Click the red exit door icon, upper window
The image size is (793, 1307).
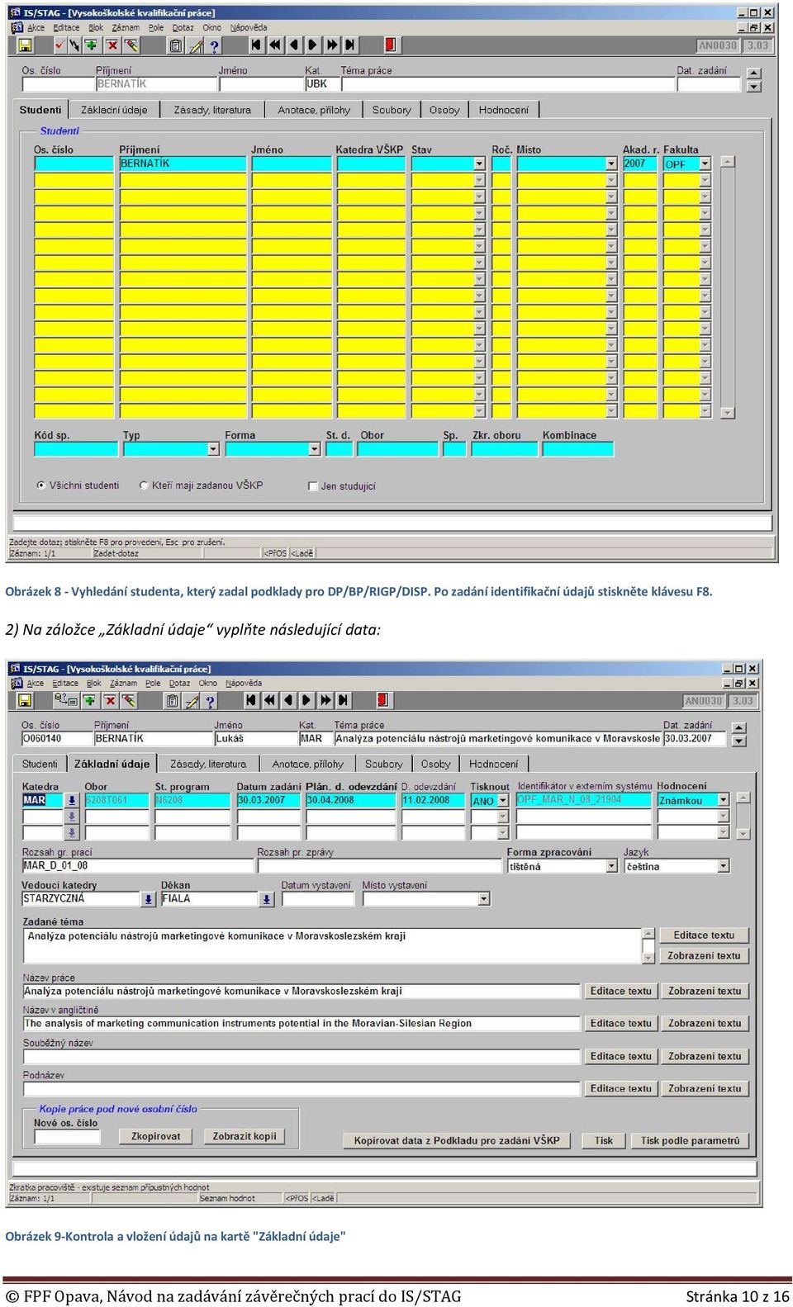pos(391,45)
